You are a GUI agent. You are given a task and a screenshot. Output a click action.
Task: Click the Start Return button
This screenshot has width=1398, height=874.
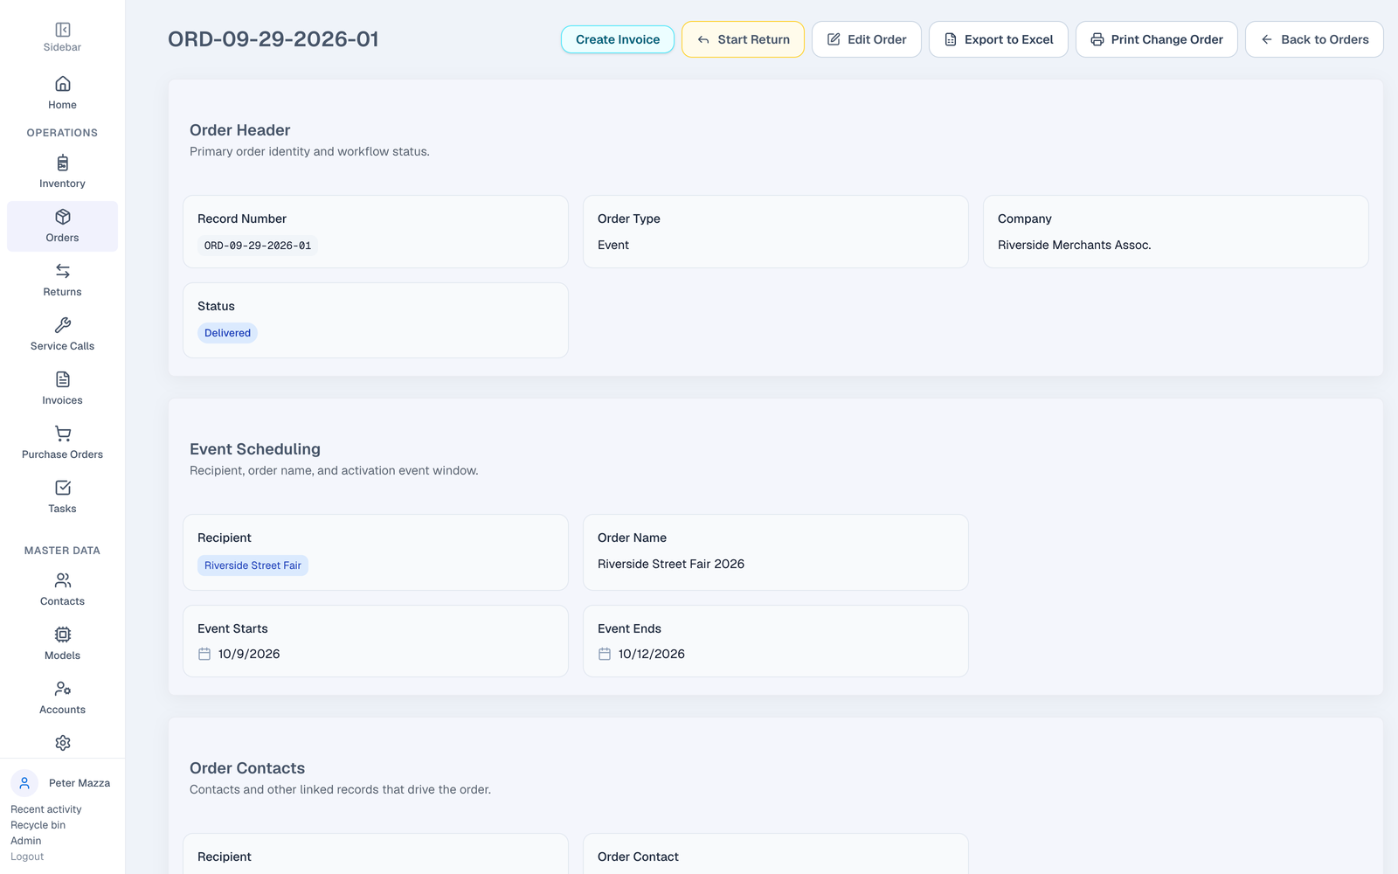[743, 39]
